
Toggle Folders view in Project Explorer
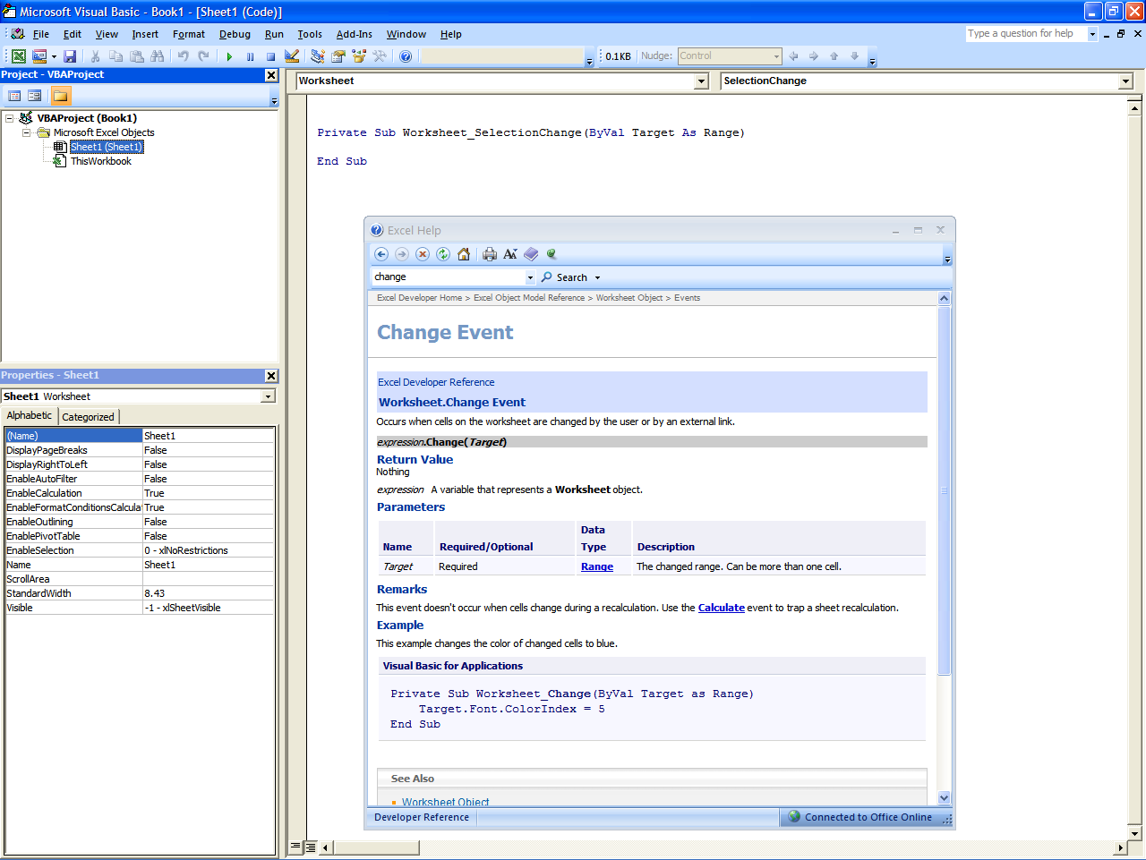(x=61, y=96)
